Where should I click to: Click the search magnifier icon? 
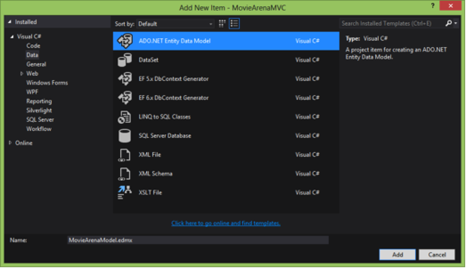pyautogui.click(x=448, y=23)
